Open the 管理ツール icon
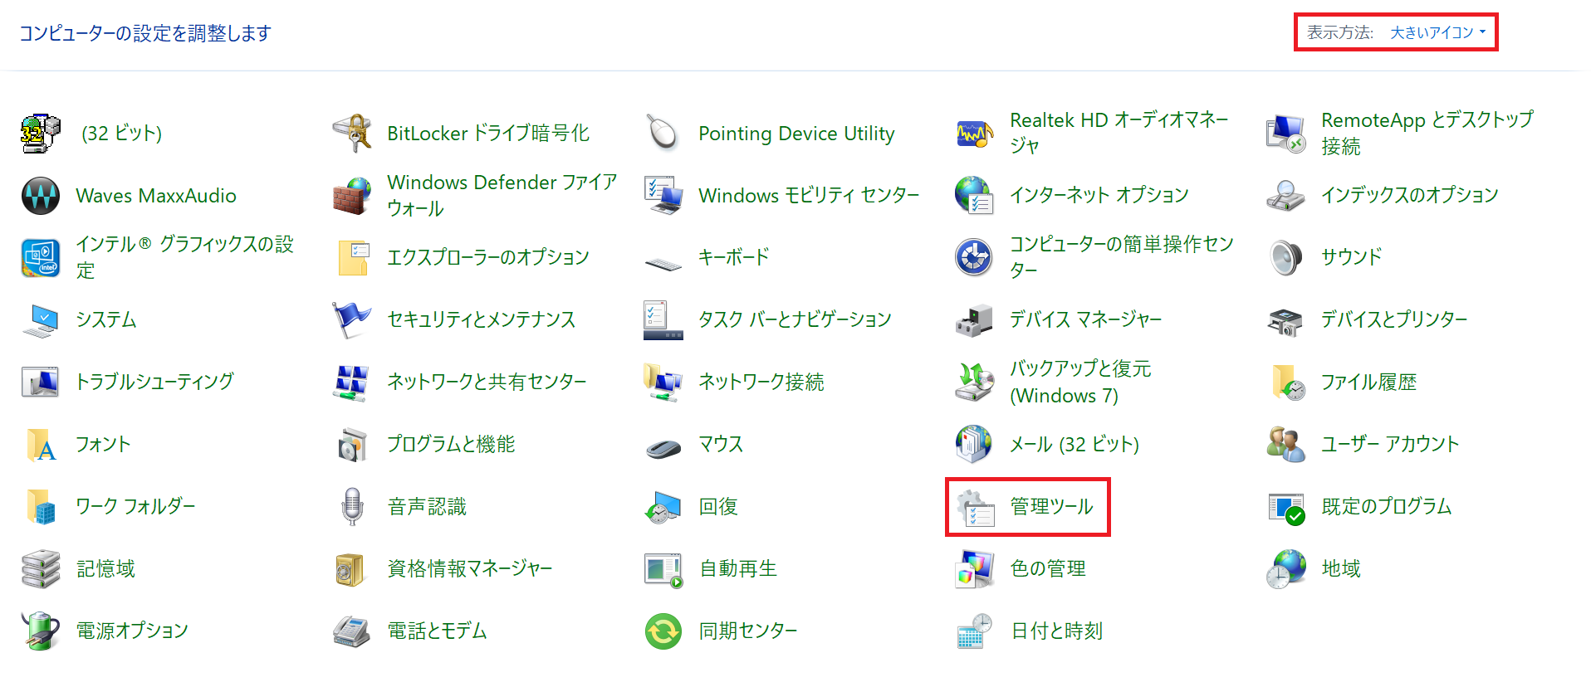The image size is (1591, 687). [975, 507]
